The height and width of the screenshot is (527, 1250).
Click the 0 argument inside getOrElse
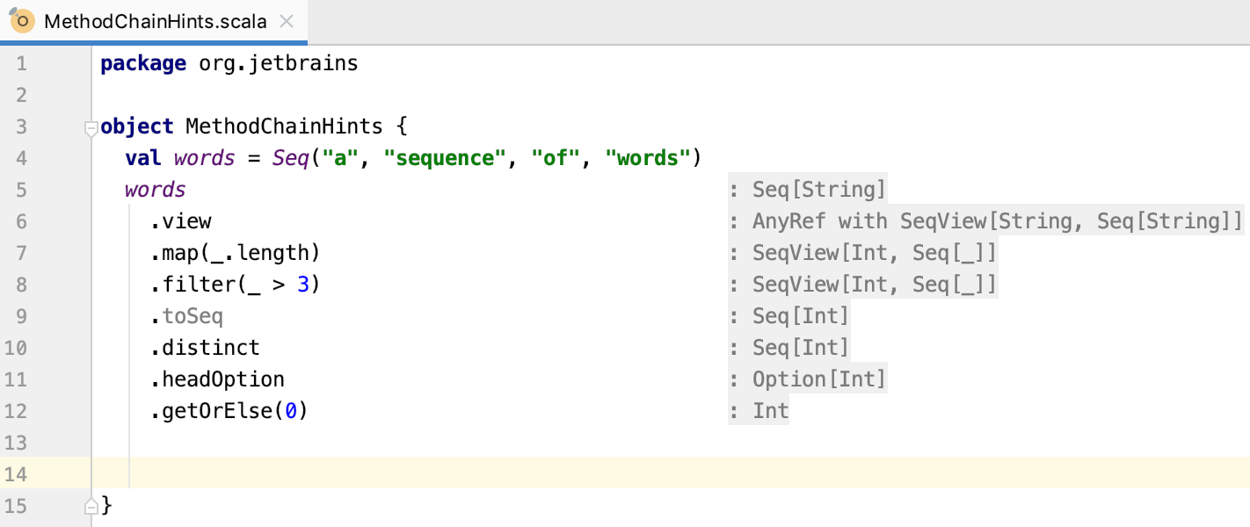tap(290, 410)
